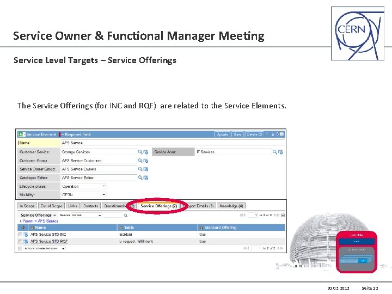Collapse list using the top-right minus icon

pos(283,215)
